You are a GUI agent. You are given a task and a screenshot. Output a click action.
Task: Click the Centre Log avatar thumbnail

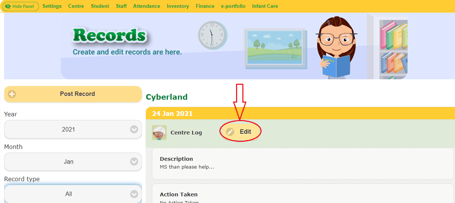coord(159,133)
